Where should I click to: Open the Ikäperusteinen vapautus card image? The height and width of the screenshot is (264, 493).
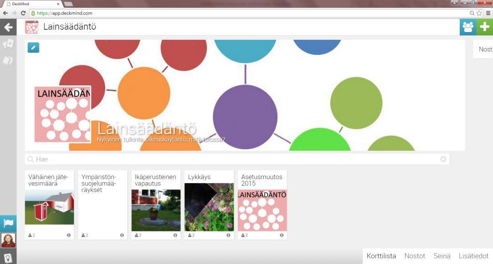(156, 210)
